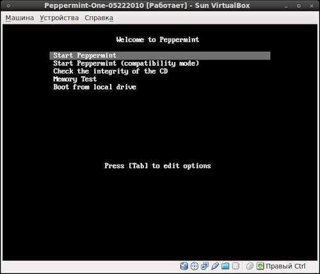Select Boot from local drive option
Viewport: 320px width, 274px height.
pos(95,87)
